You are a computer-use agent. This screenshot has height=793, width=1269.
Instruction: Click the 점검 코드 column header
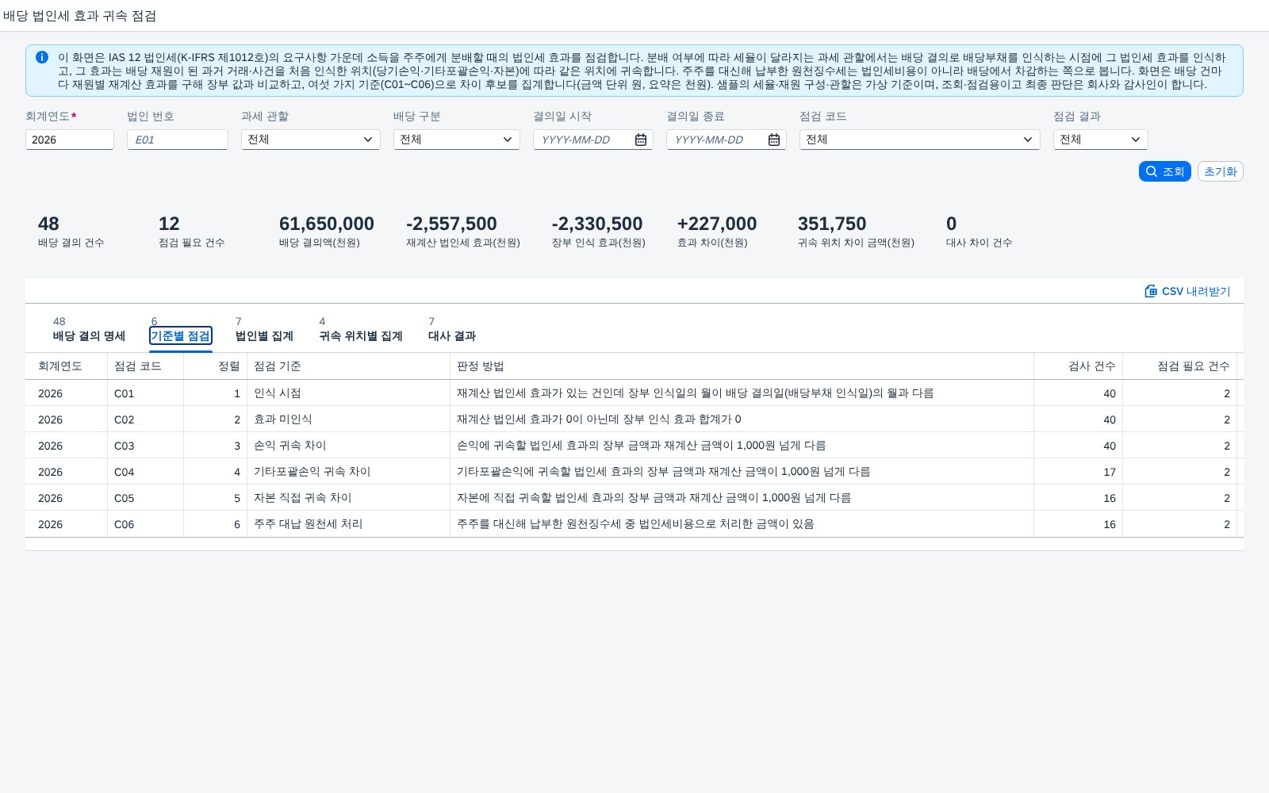145,366
